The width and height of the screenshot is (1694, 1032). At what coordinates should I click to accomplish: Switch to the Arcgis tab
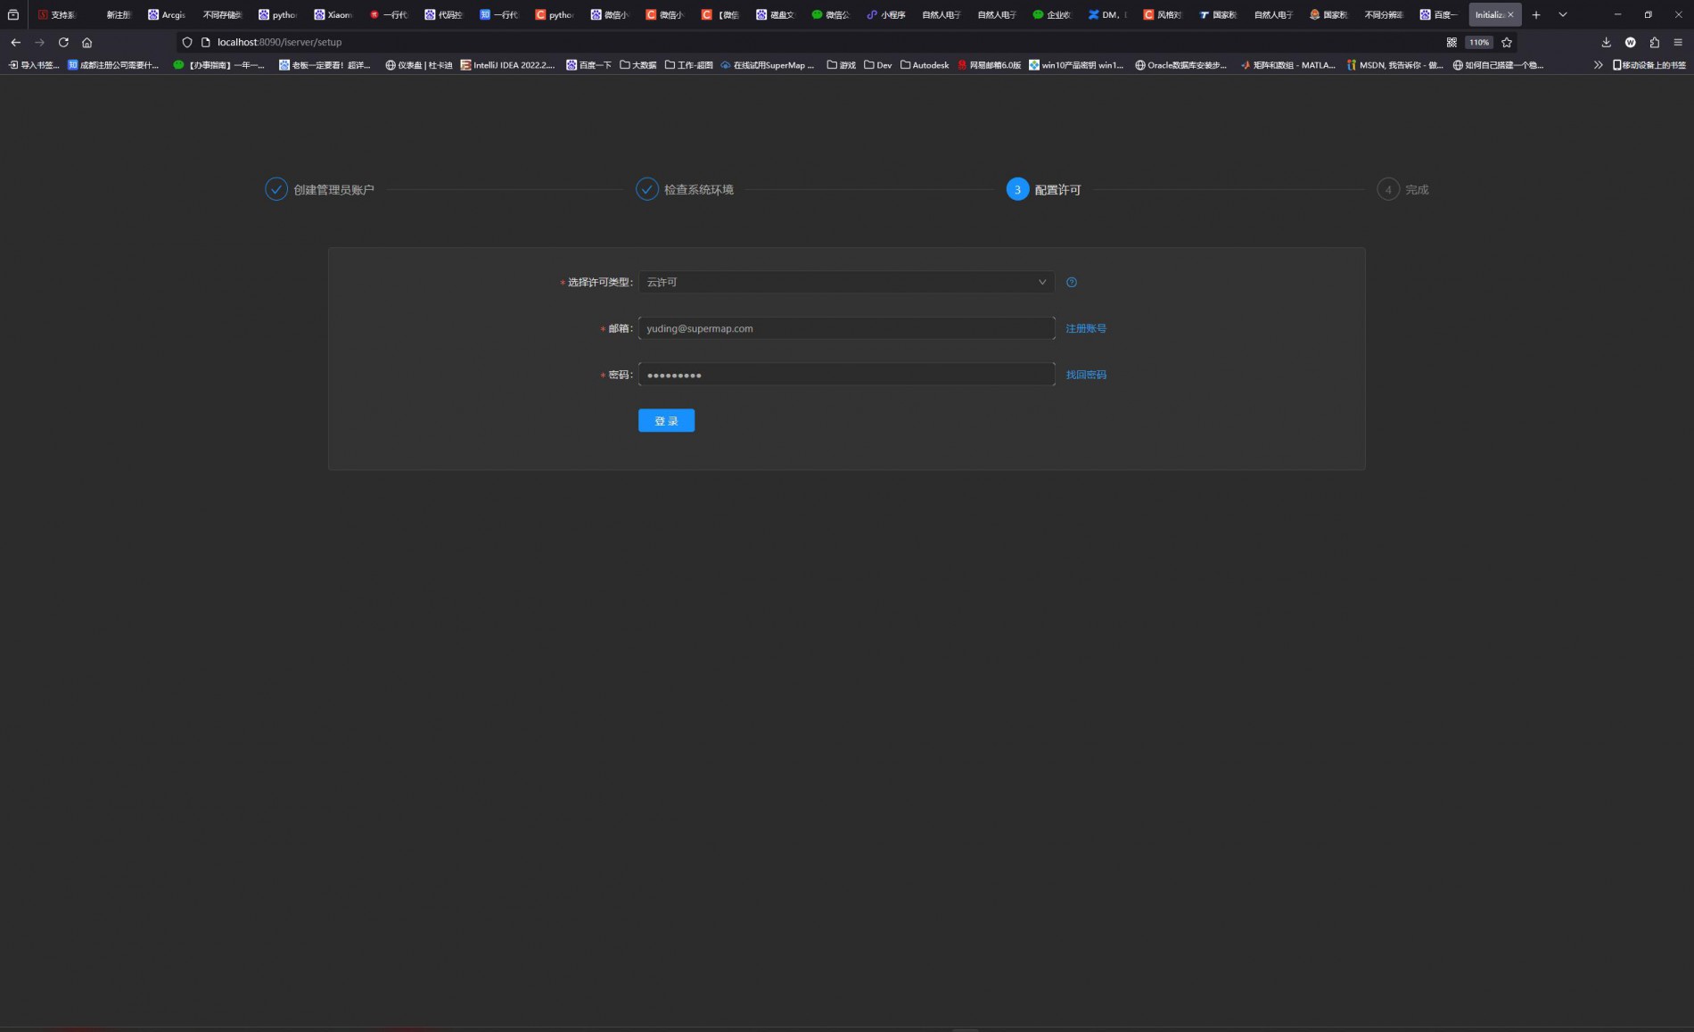pyautogui.click(x=168, y=14)
